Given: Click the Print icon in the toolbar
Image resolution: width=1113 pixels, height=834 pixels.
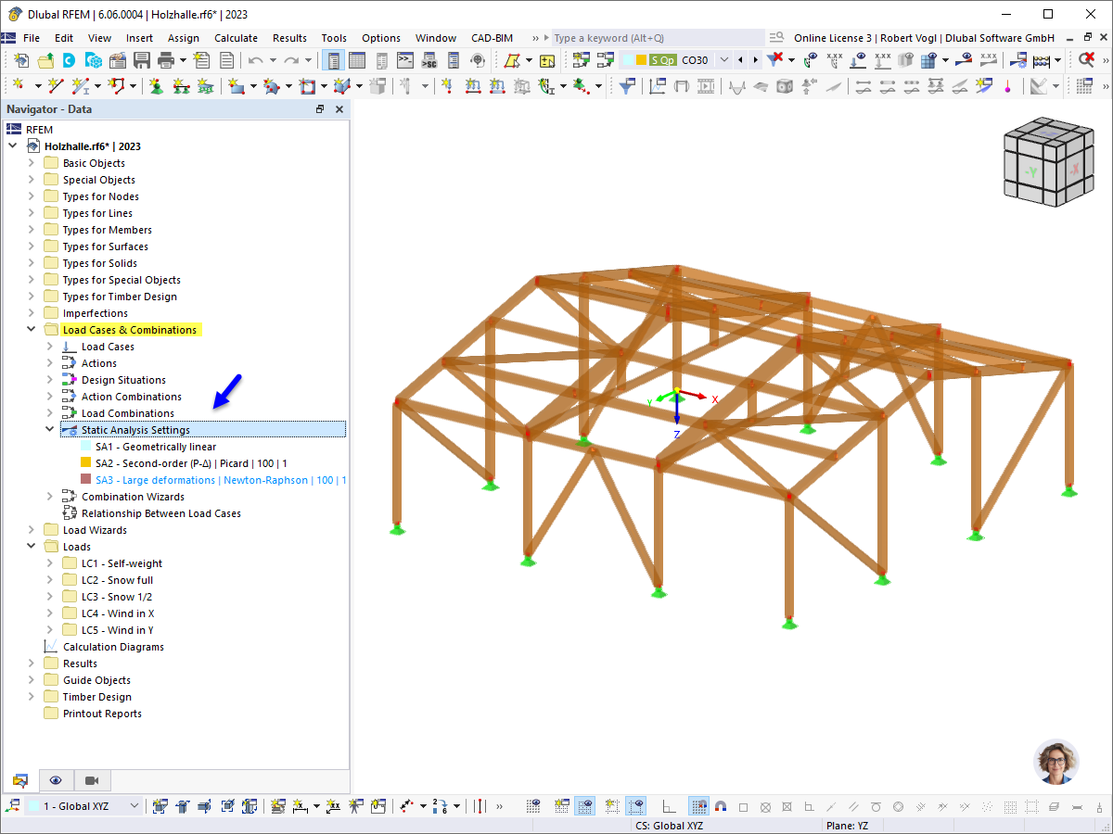Looking at the screenshot, I should tap(168, 58).
